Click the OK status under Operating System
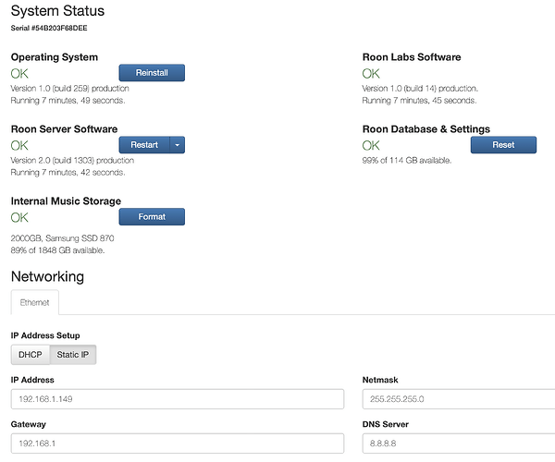Image resolution: width=555 pixels, height=462 pixels. pyautogui.click(x=19, y=73)
